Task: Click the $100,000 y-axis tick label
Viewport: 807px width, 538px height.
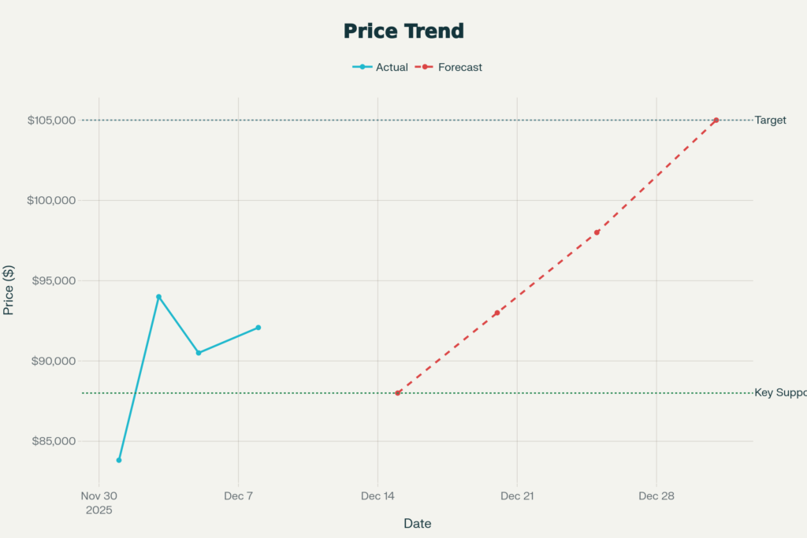Action: 51,201
